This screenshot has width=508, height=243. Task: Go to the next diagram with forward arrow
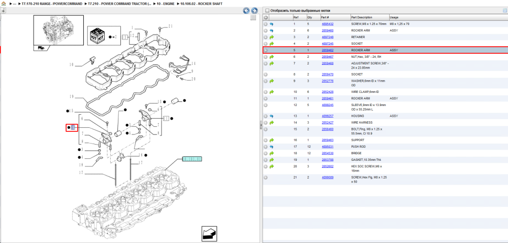coord(255,11)
